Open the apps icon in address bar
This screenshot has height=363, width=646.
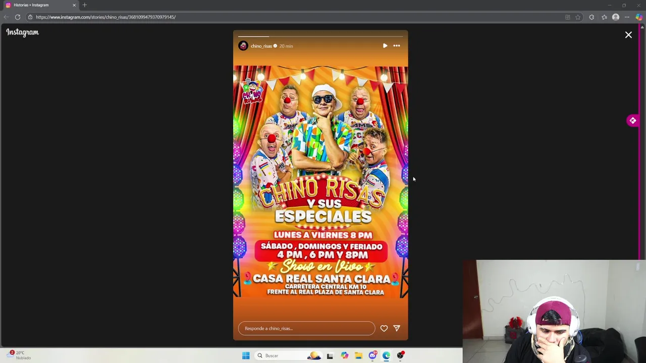click(568, 17)
